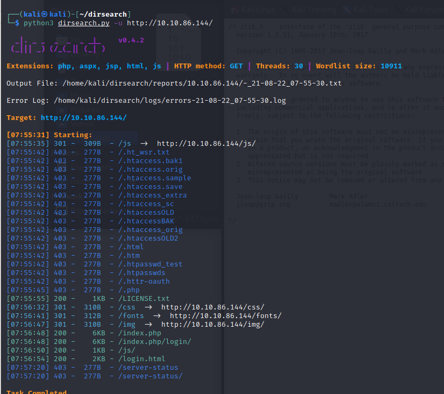Click the /img/ redirect URL

pyautogui.click(x=212, y=325)
